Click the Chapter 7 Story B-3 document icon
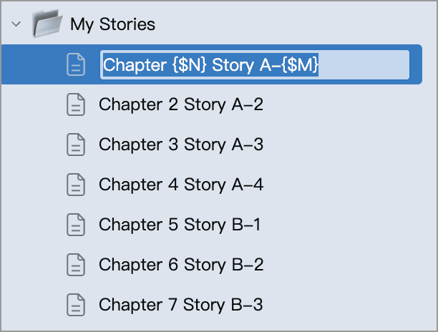The width and height of the screenshot is (438, 332). [x=76, y=306]
